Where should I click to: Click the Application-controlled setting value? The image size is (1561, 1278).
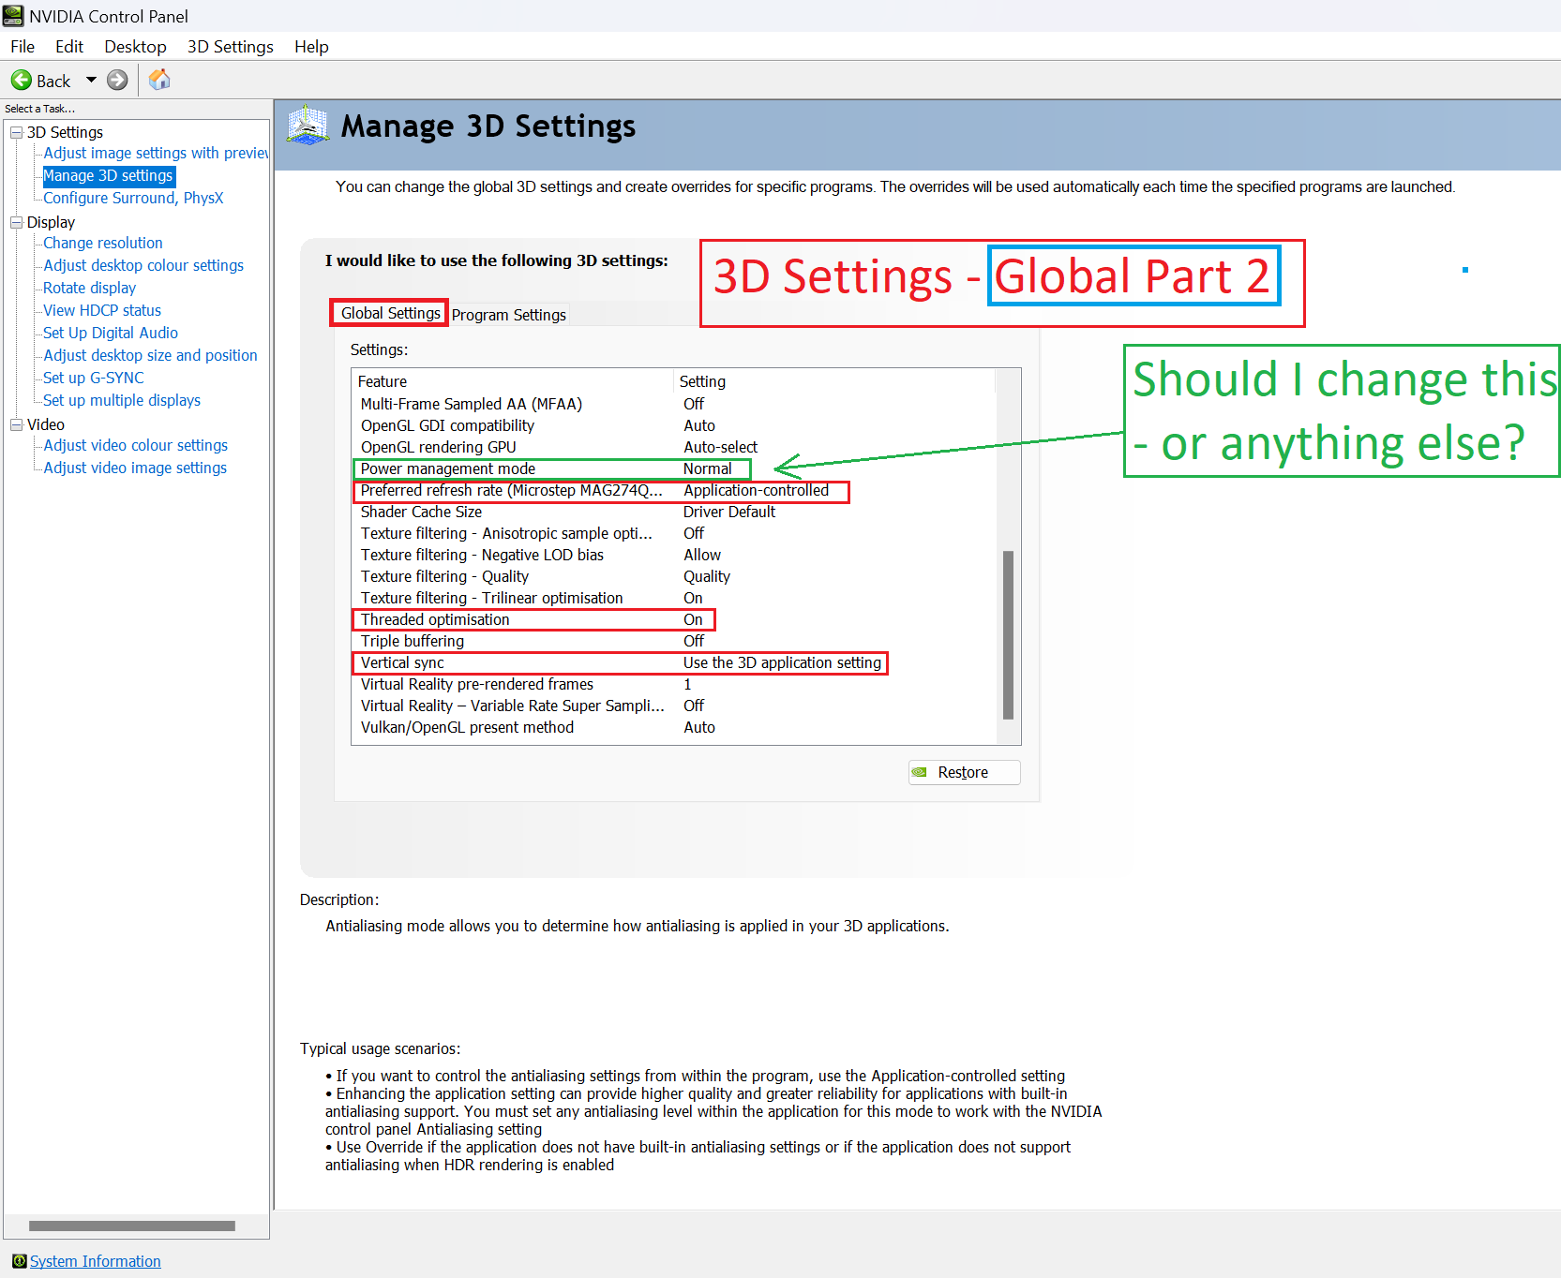coord(756,490)
